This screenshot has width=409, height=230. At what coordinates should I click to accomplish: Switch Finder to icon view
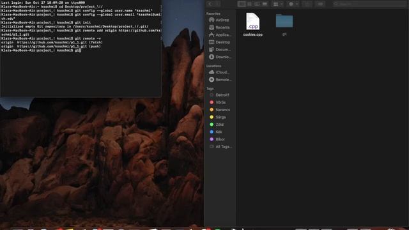point(242,4)
